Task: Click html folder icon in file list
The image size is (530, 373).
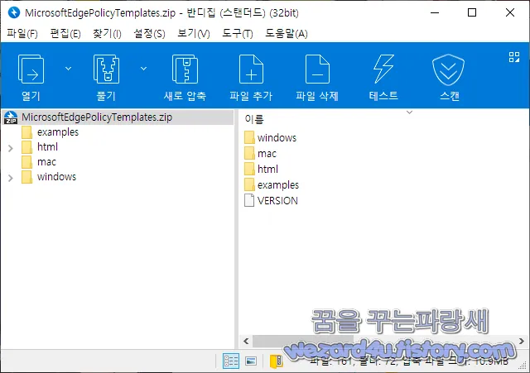Action: coord(249,169)
